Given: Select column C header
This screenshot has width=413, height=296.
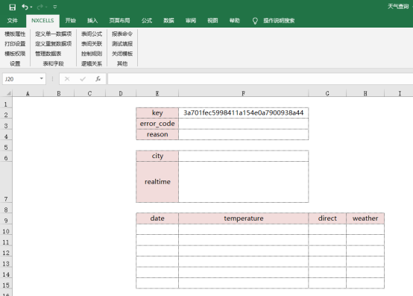Looking at the screenshot, I should tap(89, 93).
